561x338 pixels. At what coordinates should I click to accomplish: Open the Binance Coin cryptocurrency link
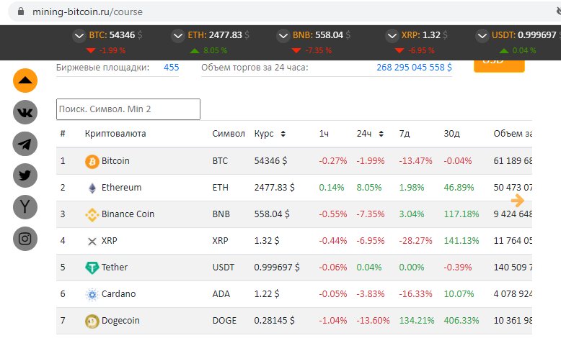pyautogui.click(x=128, y=214)
